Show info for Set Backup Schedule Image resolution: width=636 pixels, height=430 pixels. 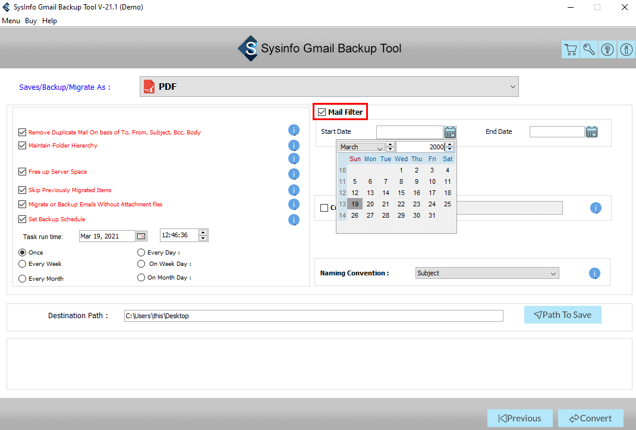tap(294, 219)
